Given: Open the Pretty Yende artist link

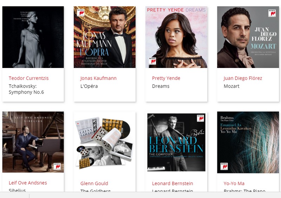Looking at the screenshot, I should [x=166, y=78].
